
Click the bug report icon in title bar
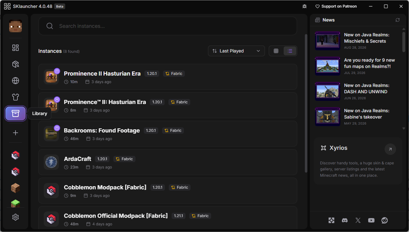pos(305,6)
